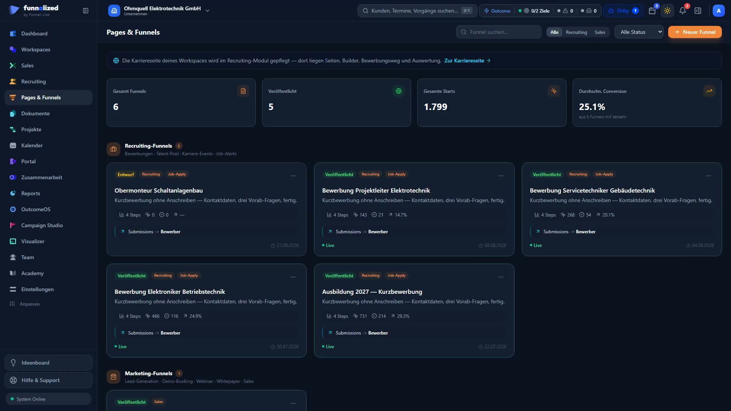731x411 pixels.
Task: Select Pages & Funnels in the sidebar
Action: click(48, 97)
